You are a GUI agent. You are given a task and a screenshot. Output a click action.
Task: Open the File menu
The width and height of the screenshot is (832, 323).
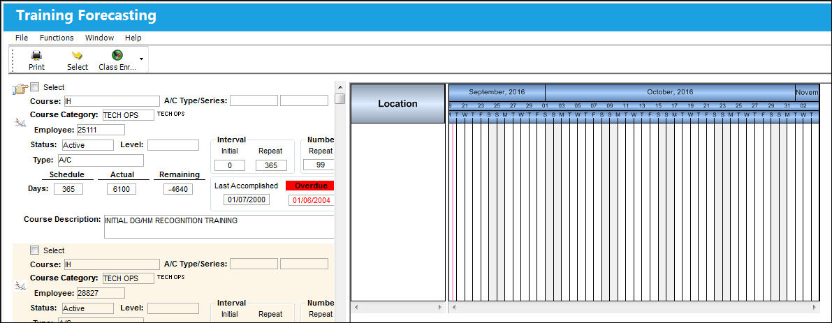pos(22,38)
